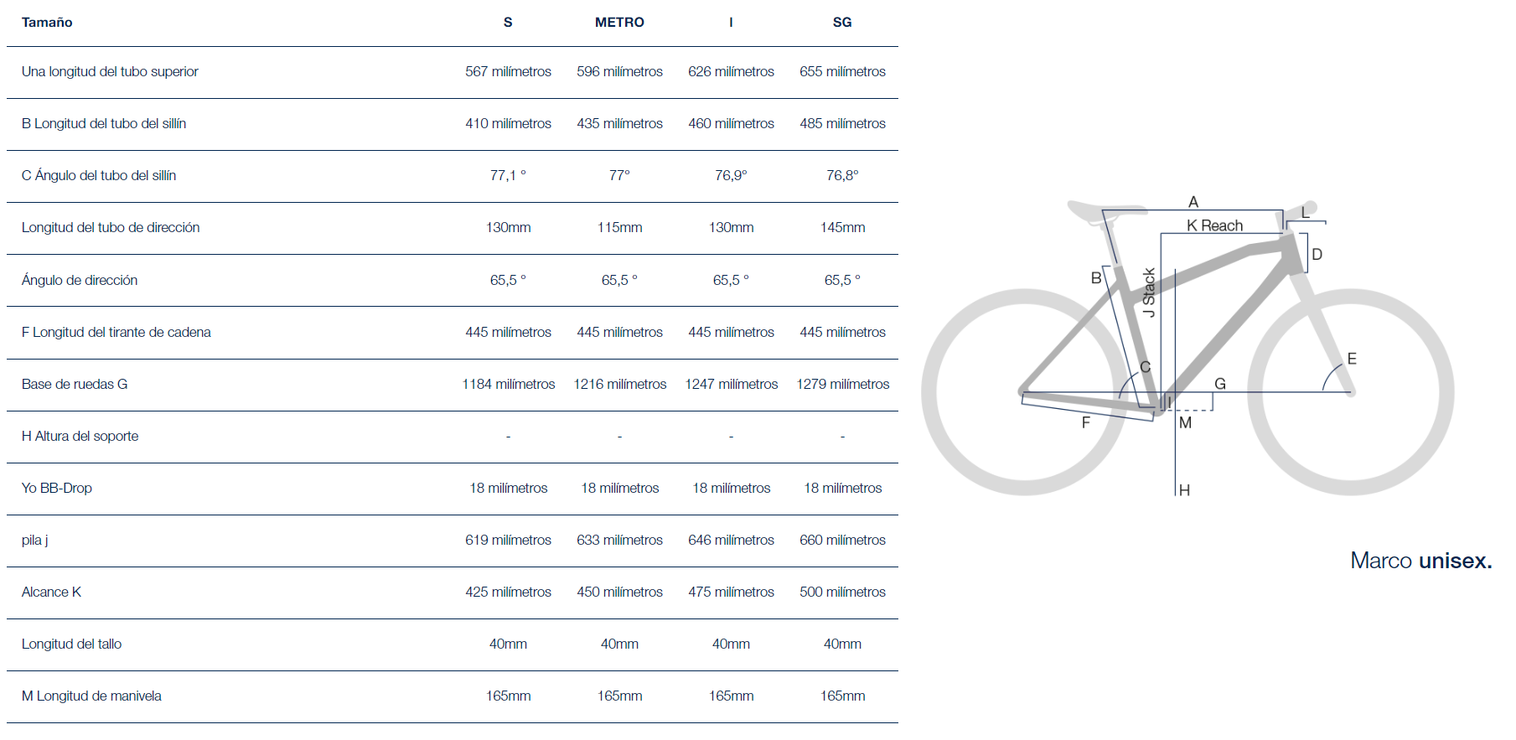Select 'Base de ruedas G' row label
This screenshot has width=1516, height=740.
[x=75, y=384]
